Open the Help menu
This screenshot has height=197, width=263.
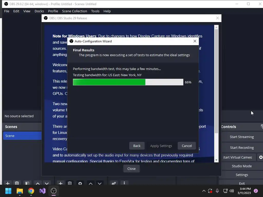pyautogui.click(x=107, y=11)
